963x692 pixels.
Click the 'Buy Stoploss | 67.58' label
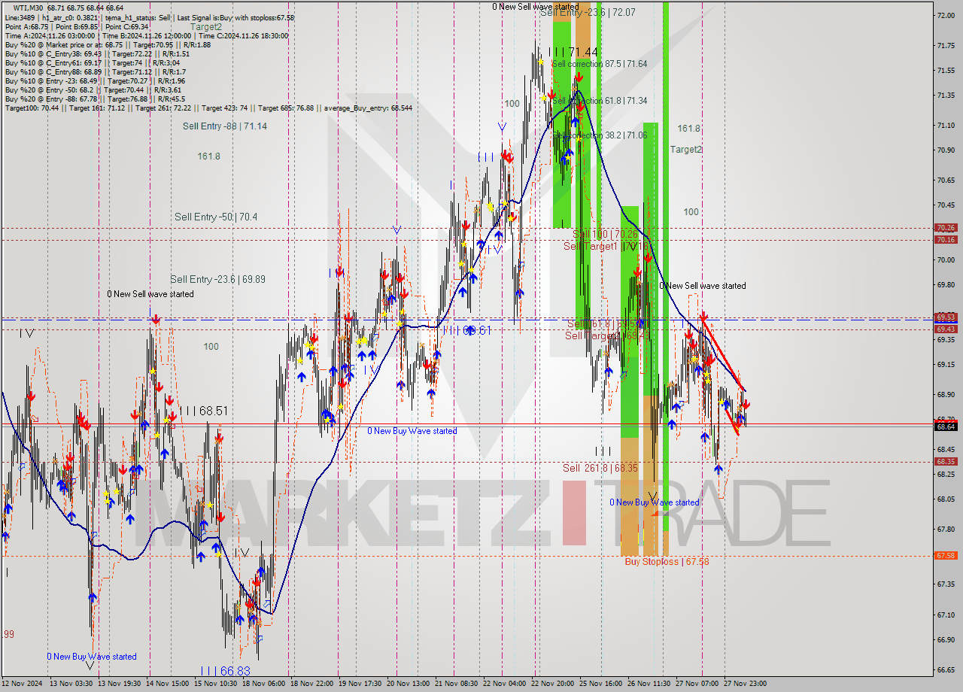coord(667,561)
